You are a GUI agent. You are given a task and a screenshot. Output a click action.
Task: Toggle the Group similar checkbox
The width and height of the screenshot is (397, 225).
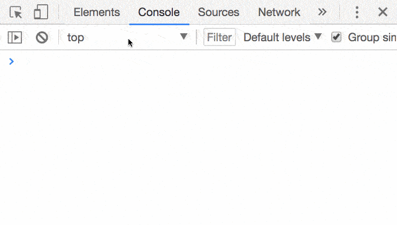[x=336, y=37]
